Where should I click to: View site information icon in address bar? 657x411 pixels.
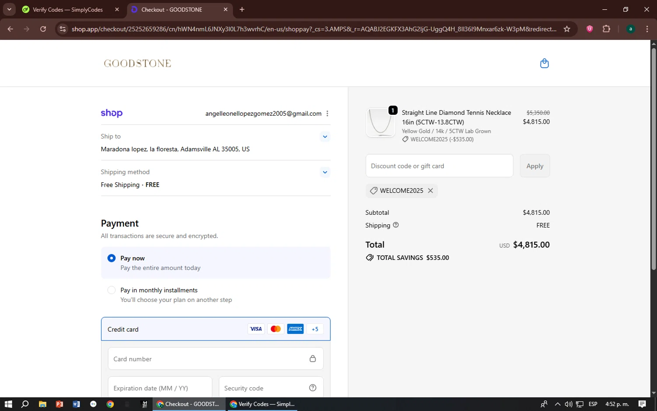tap(63, 29)
